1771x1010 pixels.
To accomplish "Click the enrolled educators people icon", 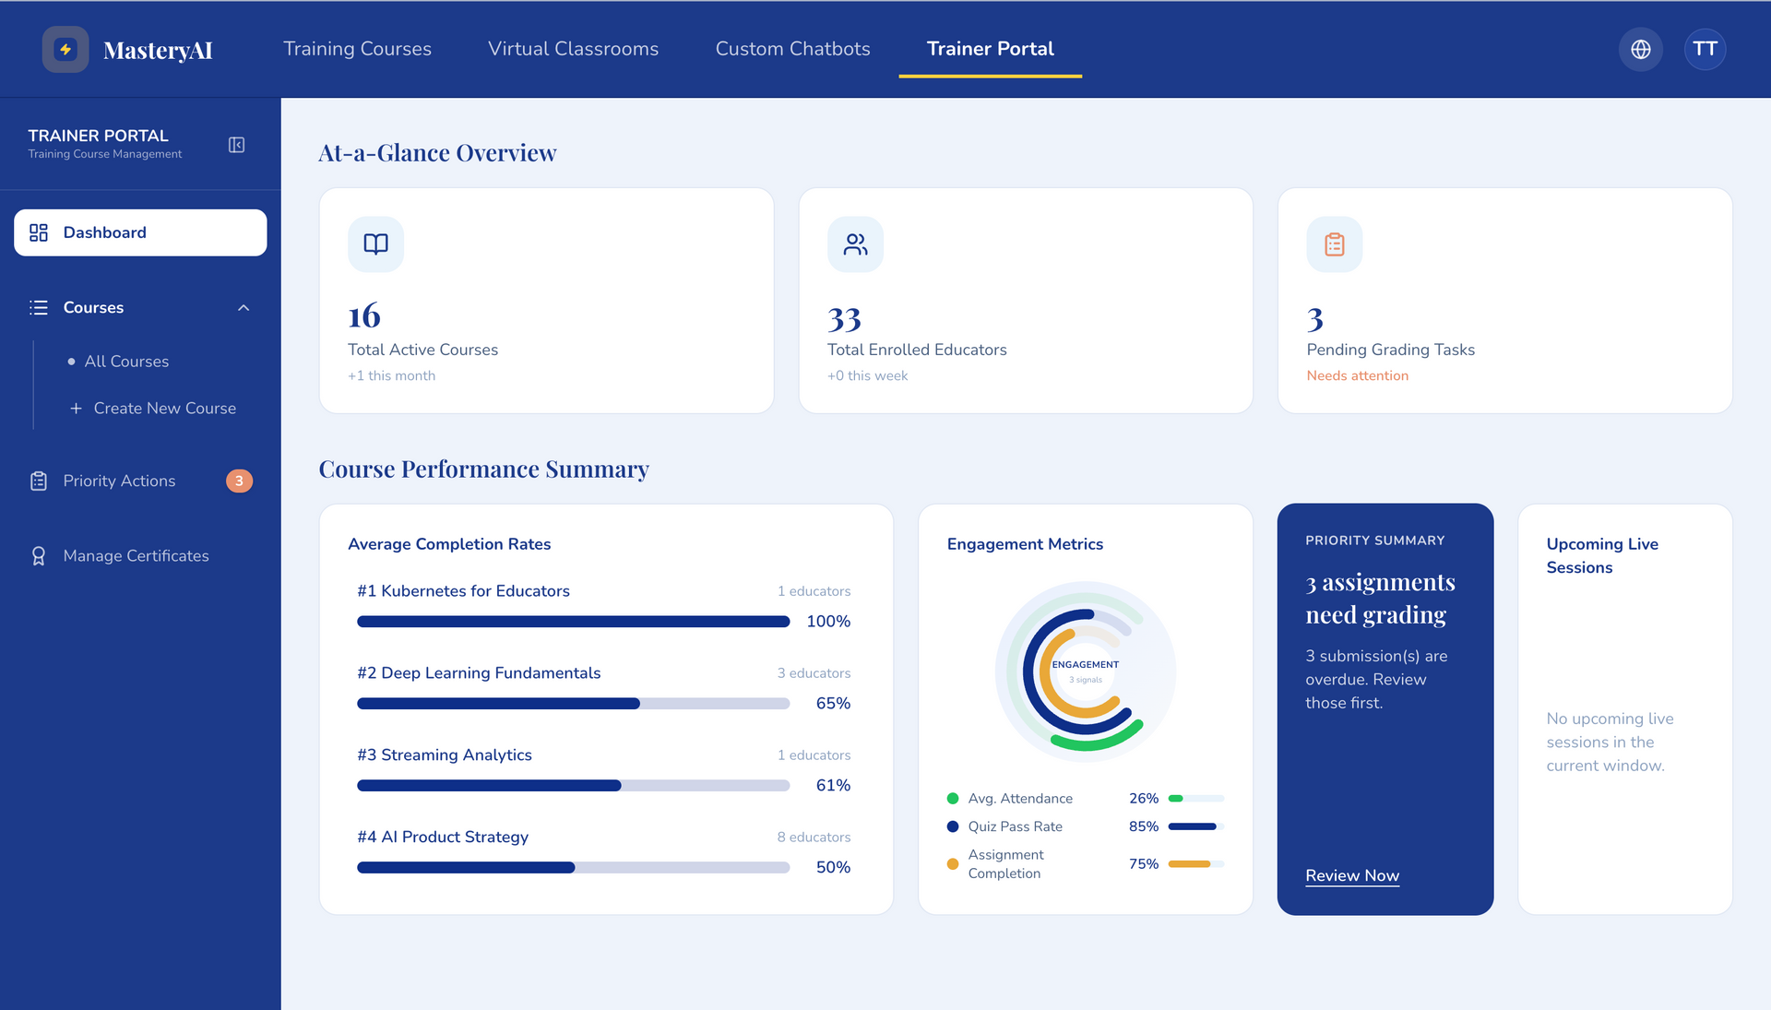I will (855, 244).
